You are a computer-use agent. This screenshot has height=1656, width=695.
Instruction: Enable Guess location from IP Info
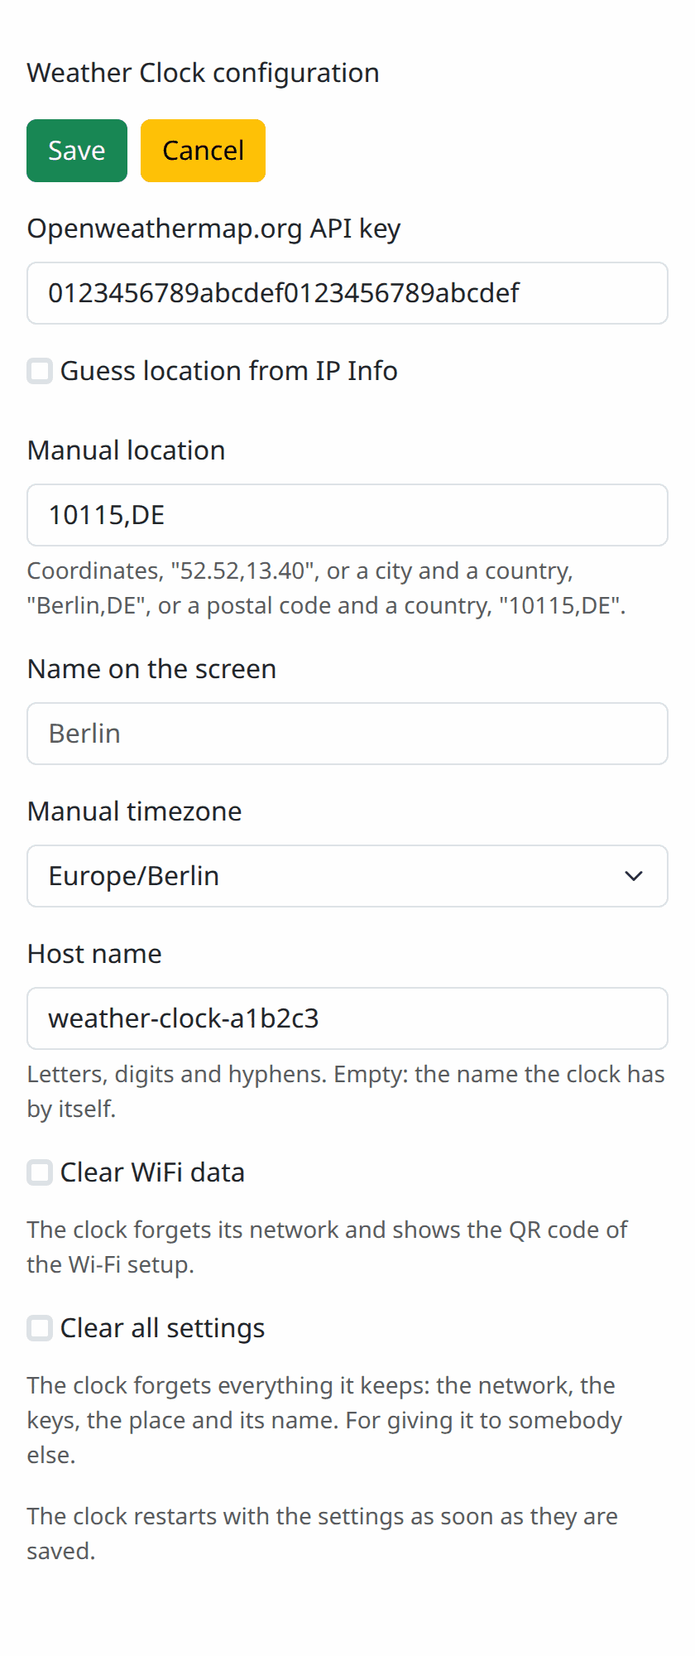40,371
